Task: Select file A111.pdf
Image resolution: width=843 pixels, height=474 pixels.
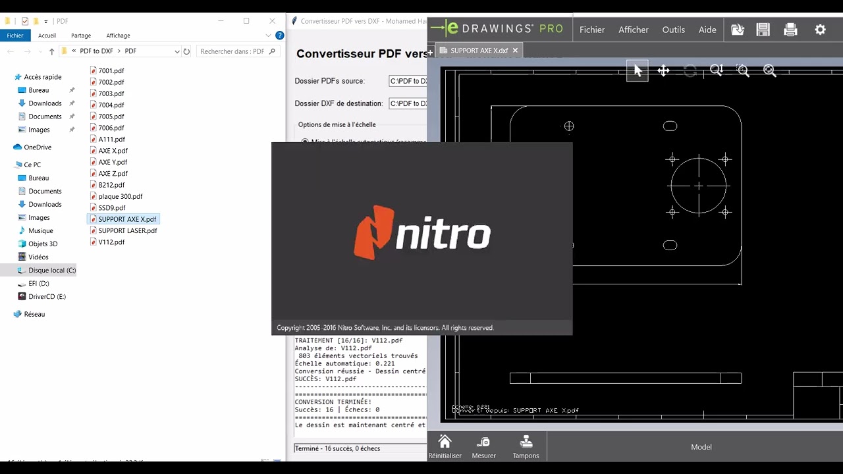Action: (107, 139)
